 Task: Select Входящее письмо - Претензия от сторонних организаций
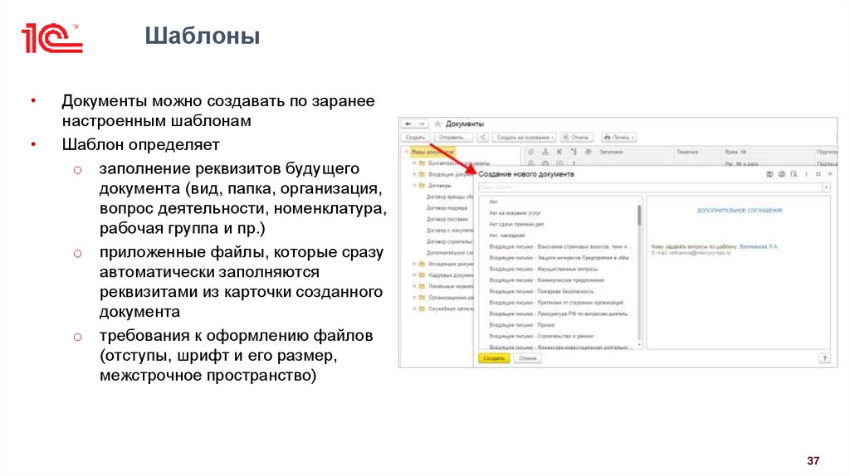[x=556, y=303]
